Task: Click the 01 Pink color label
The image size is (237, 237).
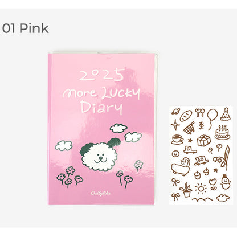Action: pos(25,28)
